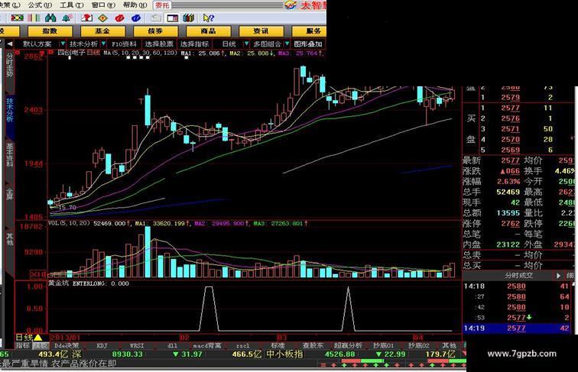Click the highlighted 14:19 trade row
The height and width of the screenshot is (372, 578).
517,328
